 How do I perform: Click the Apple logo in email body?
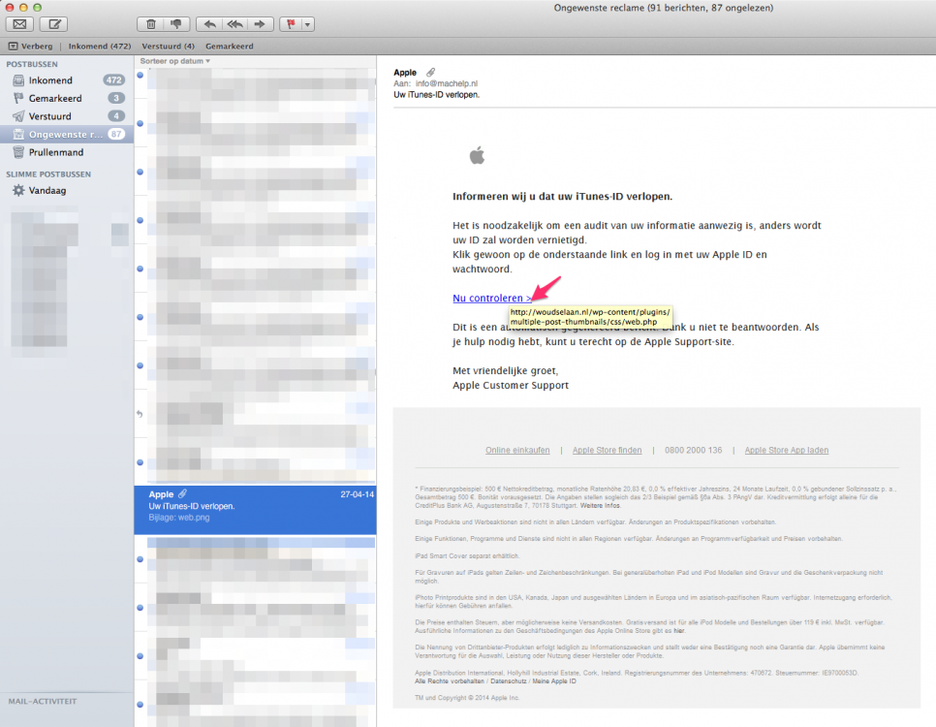[x=477, y=156]
